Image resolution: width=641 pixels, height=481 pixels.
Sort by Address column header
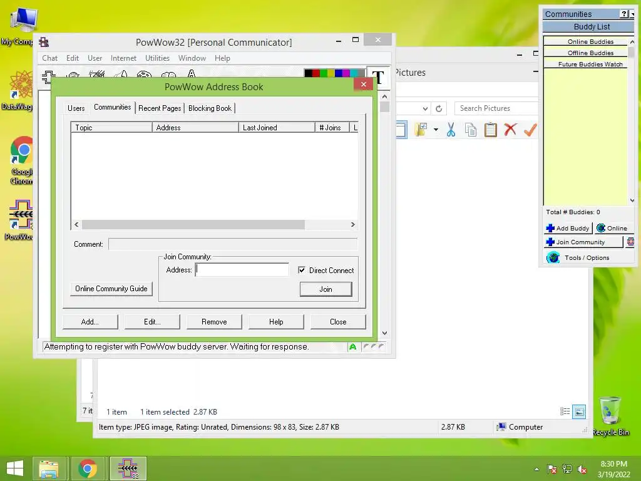pyautogui.click(x=195, y=128)
